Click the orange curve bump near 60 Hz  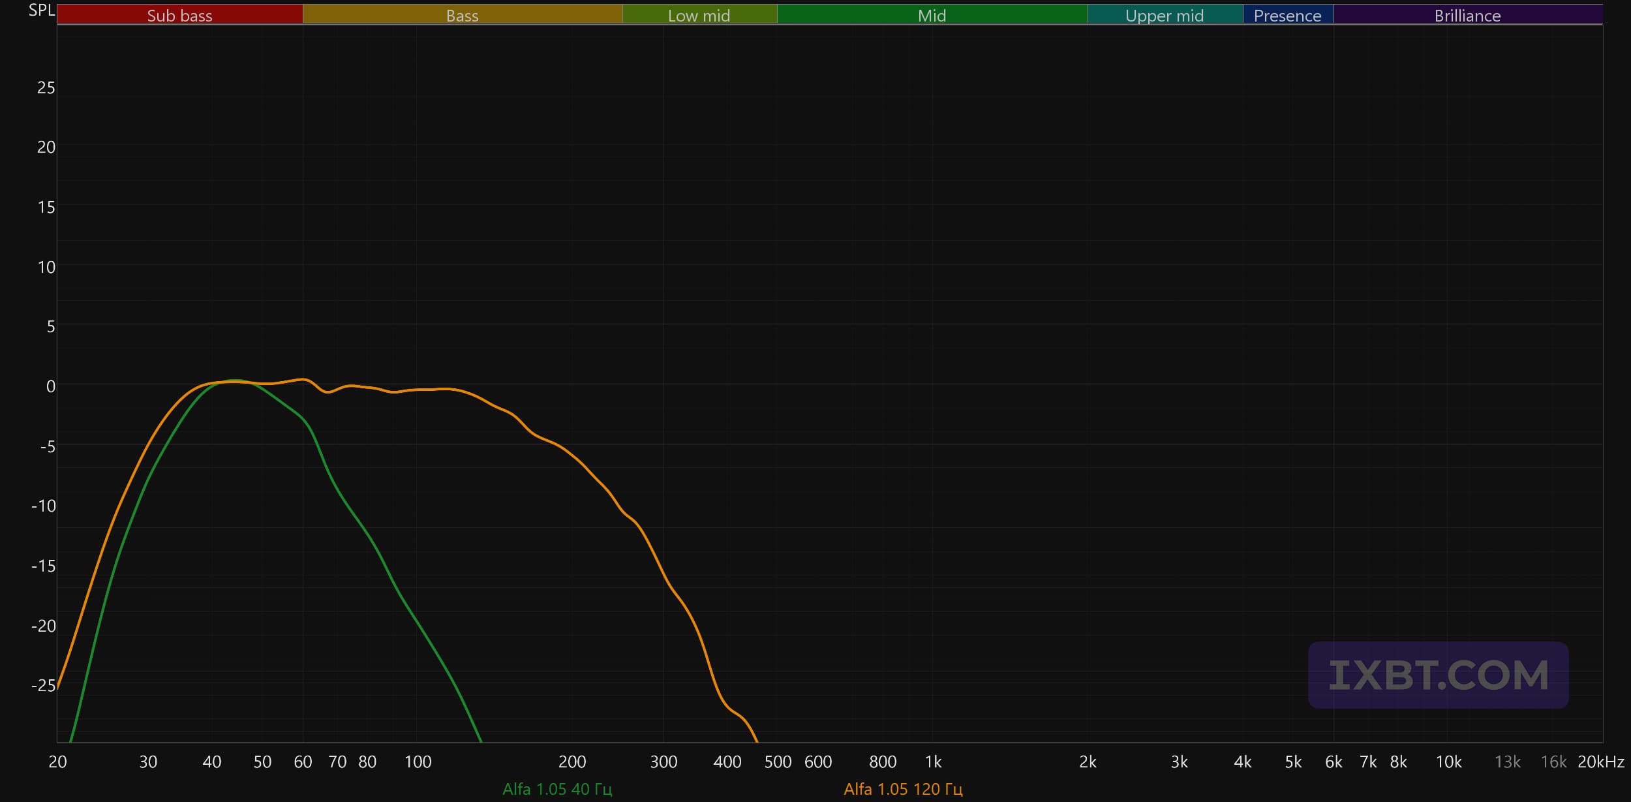[303, 379]
